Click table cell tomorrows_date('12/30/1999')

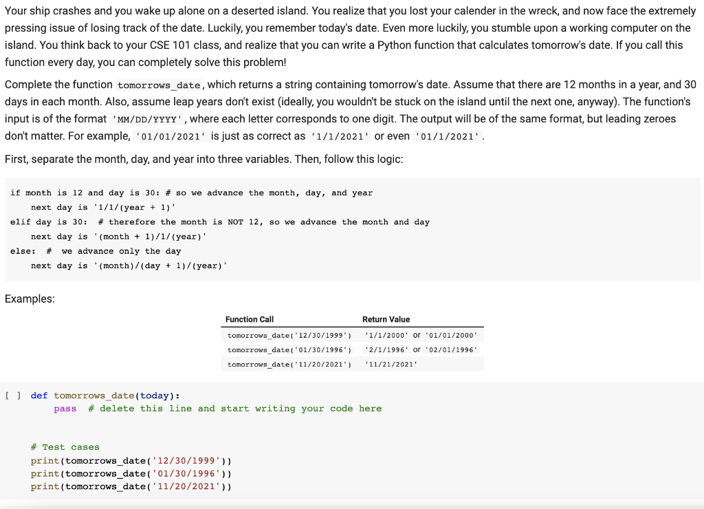click(289, 336)
